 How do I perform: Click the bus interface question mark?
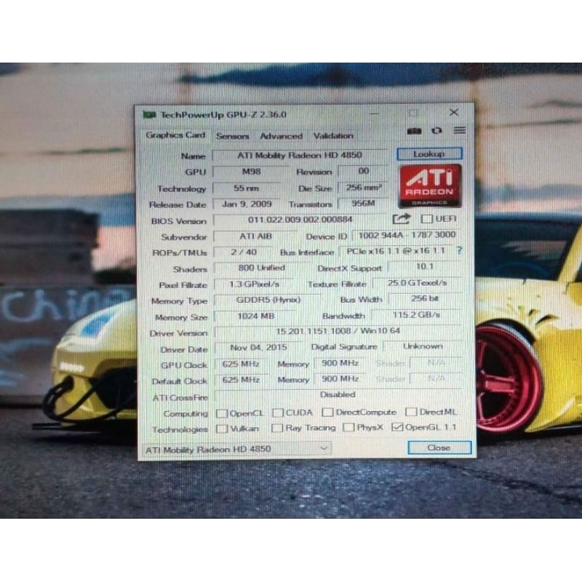(x=460, y=250)
